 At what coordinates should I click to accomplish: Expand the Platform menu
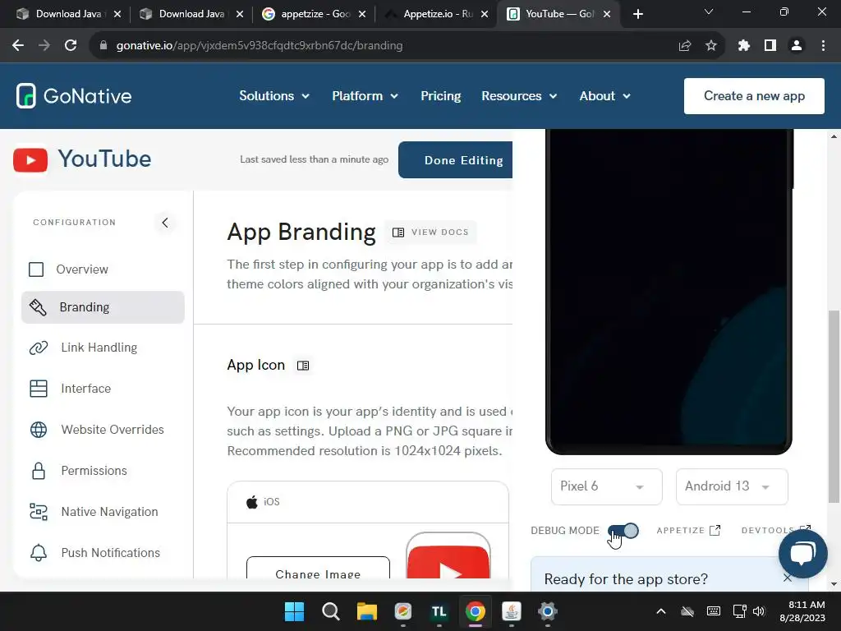click(365, 96)
